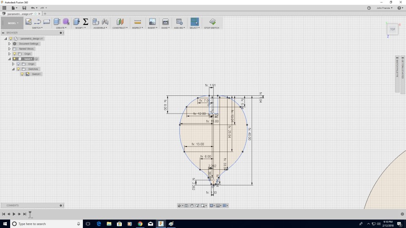Open the INSERT menu
The height and width of the screenshot is (228, 406).
point(153,28)
